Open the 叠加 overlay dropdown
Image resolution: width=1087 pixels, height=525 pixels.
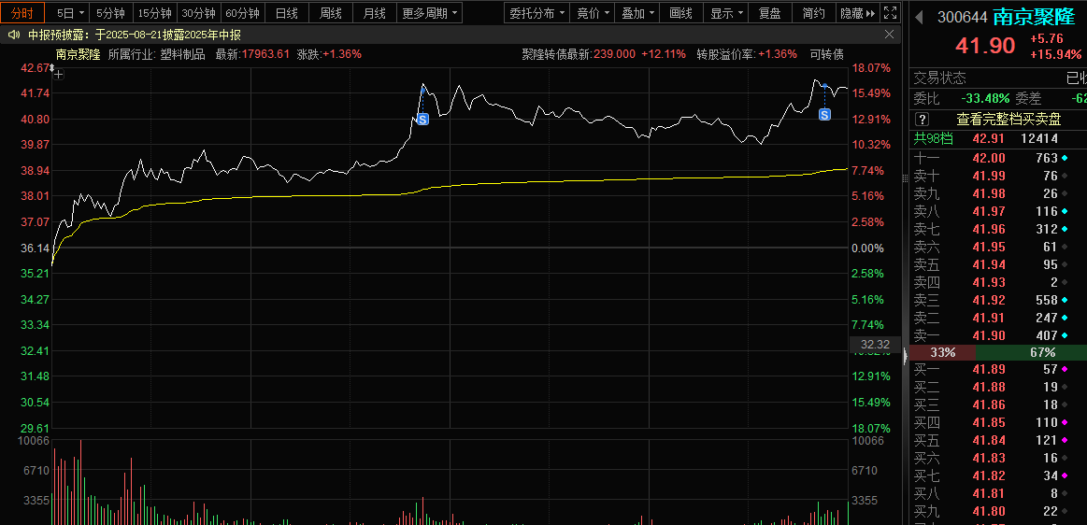[x=637, y=12]
